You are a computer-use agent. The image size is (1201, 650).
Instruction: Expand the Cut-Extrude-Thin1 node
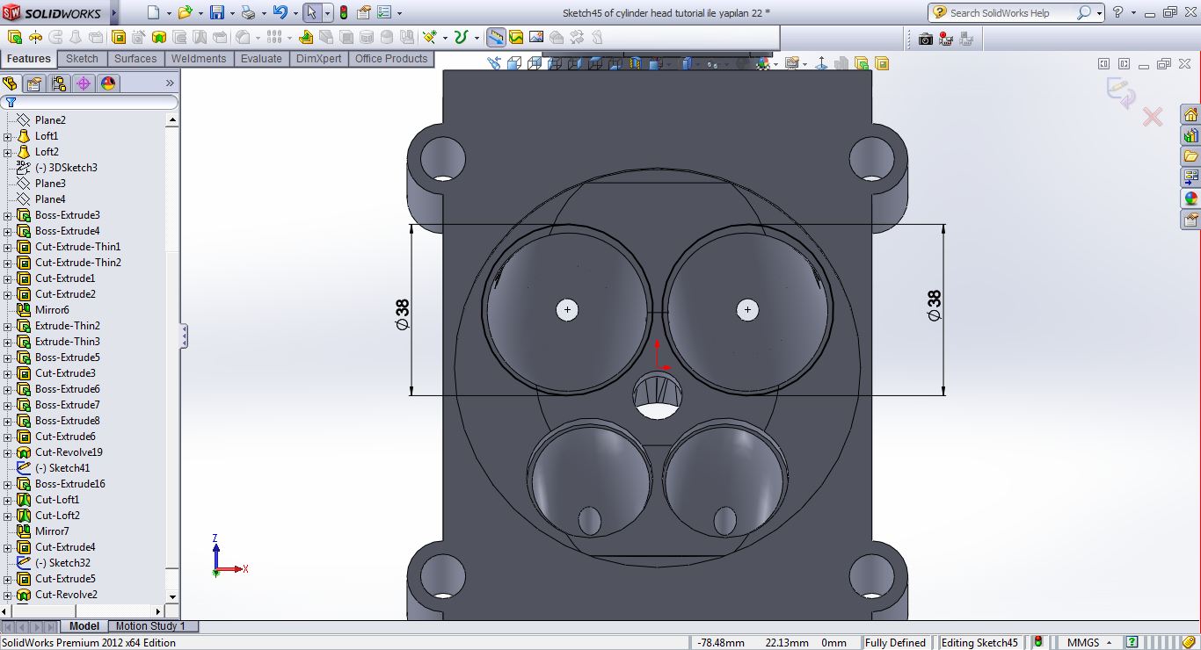[8, 247]
